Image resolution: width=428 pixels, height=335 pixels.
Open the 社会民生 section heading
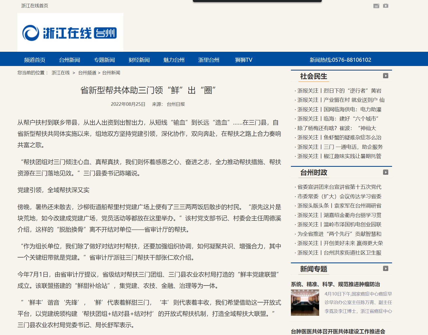(314, 76)
